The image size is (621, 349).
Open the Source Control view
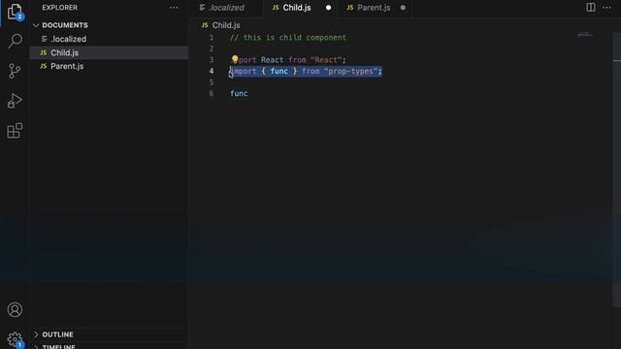point(15,71)
